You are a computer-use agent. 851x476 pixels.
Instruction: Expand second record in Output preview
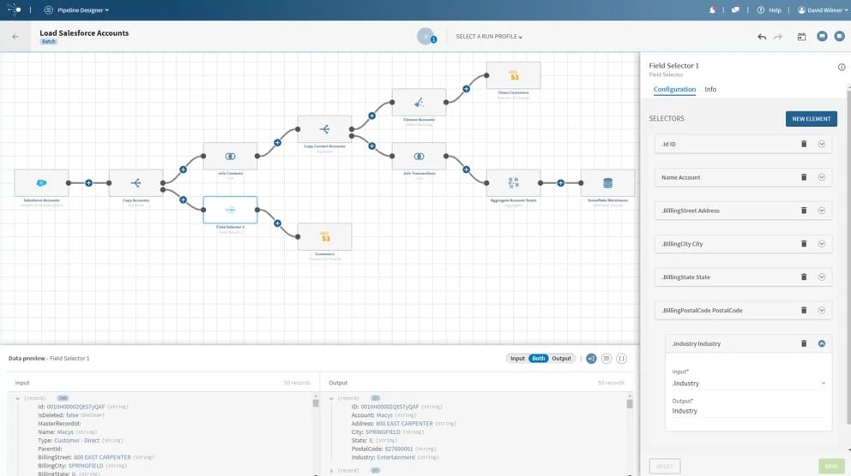point(332,471)
